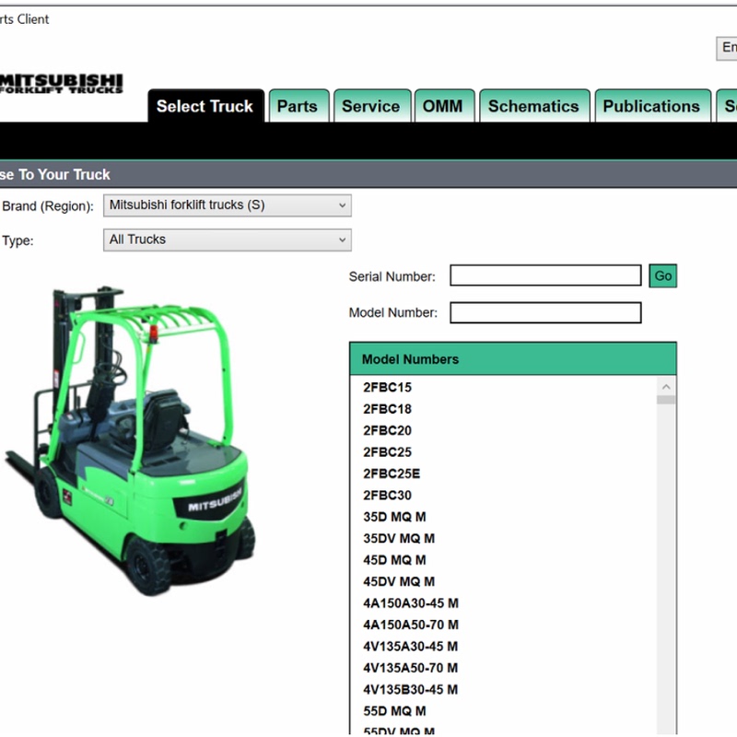Select model 35D MQ M
Screen dimensions: 737x737
[x=394, y=517]
